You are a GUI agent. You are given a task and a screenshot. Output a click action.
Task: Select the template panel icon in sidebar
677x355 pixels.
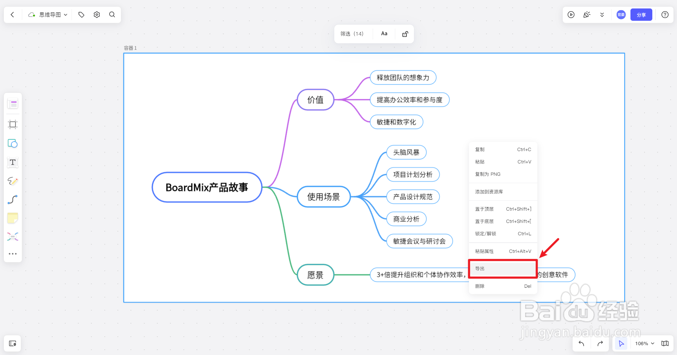coord(13,104)
